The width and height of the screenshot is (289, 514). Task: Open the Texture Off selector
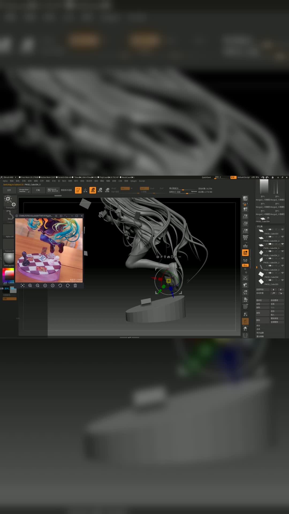pyautogui.click(x=9, y=245)
